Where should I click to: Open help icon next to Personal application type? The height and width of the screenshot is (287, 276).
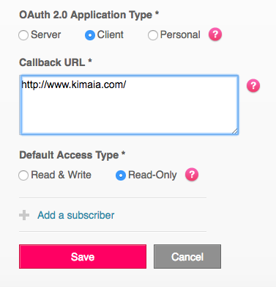click(215, 34)
